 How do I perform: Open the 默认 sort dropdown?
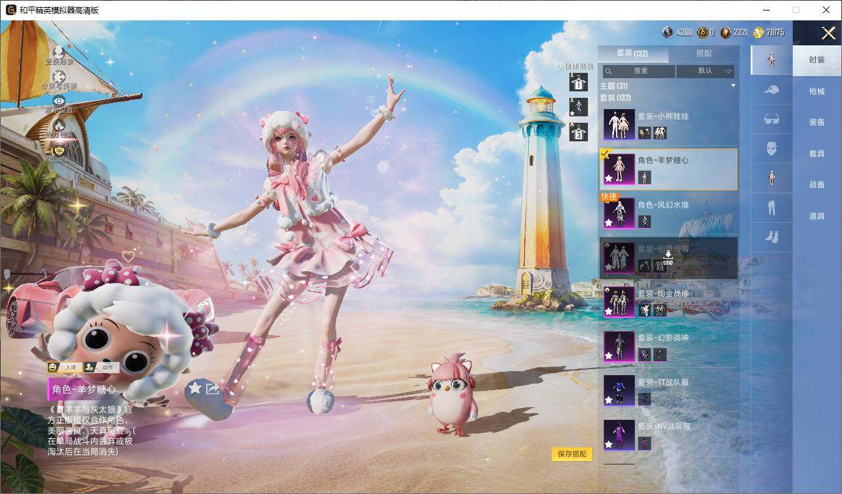coord(705,71)
